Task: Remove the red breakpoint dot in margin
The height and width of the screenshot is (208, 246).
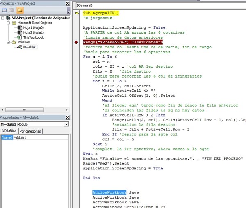Action: [77, 42]
